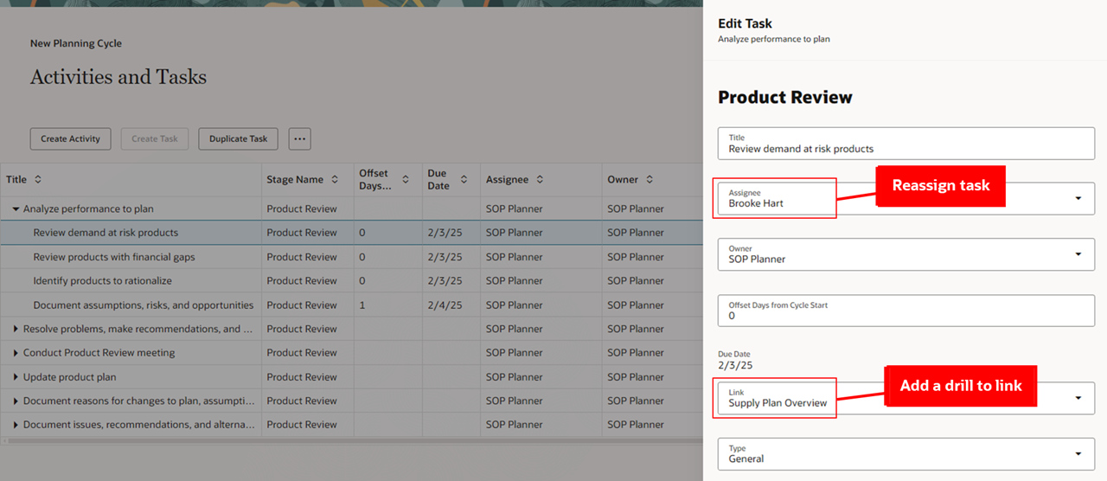
Task: Sort the Title column
Action: [x=38, y=180]
